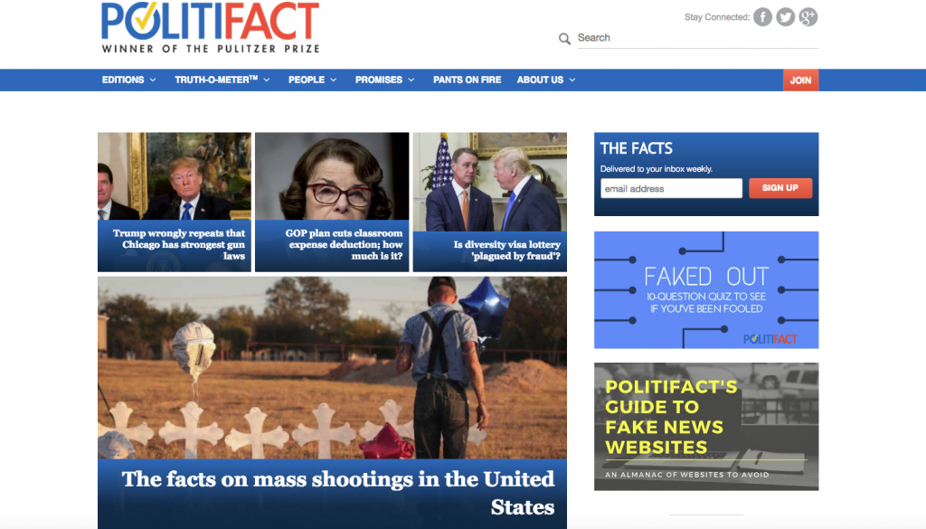Open mass shootings in United States headline

tap(338, 493)
